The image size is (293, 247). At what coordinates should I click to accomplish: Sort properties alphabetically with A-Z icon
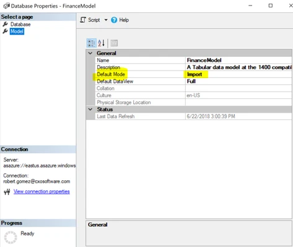click(x=102, y=43)
